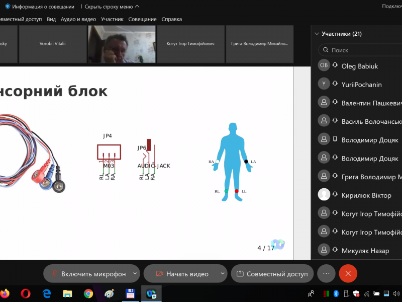Click the red leave meeting button

(348, 274)
